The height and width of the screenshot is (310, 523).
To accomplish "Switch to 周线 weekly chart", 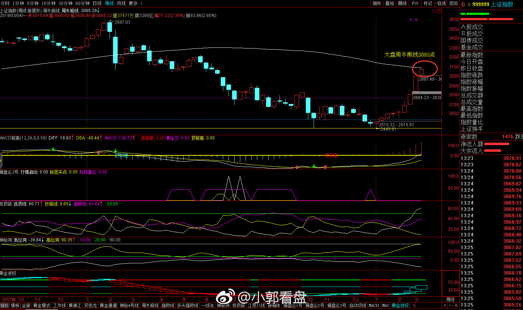I will pos(109,3).
